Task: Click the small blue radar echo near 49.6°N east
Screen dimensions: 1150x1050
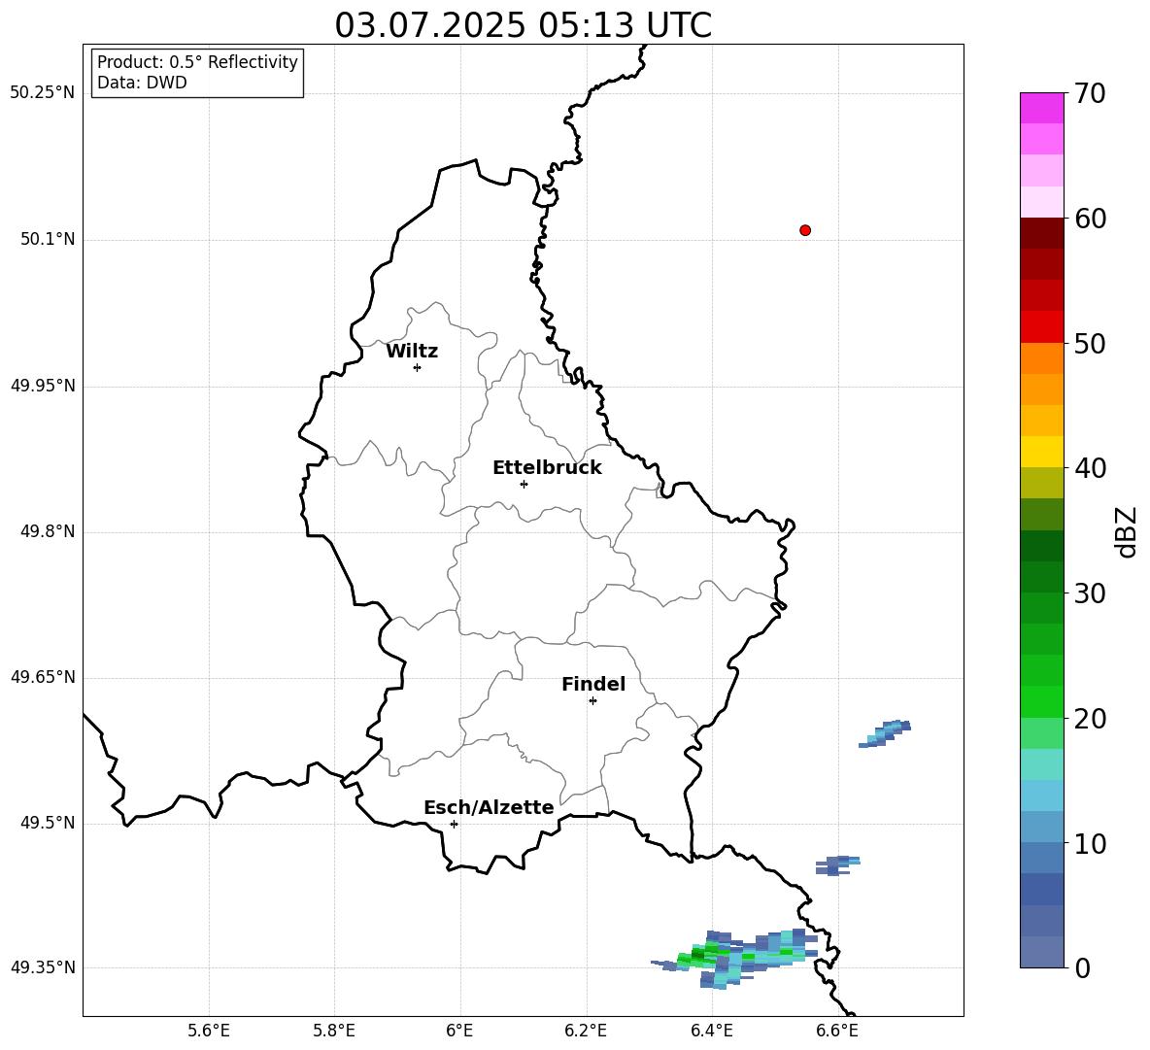Action: click(x=885, y=733)
